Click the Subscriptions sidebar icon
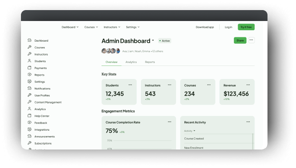This screenshot has height=168, width=296. pyautogui.click(x=29, y=143)
